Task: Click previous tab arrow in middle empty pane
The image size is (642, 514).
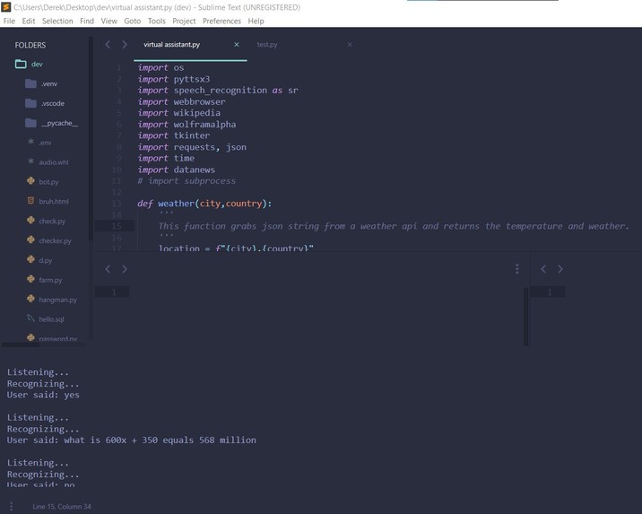Action: 108,269
